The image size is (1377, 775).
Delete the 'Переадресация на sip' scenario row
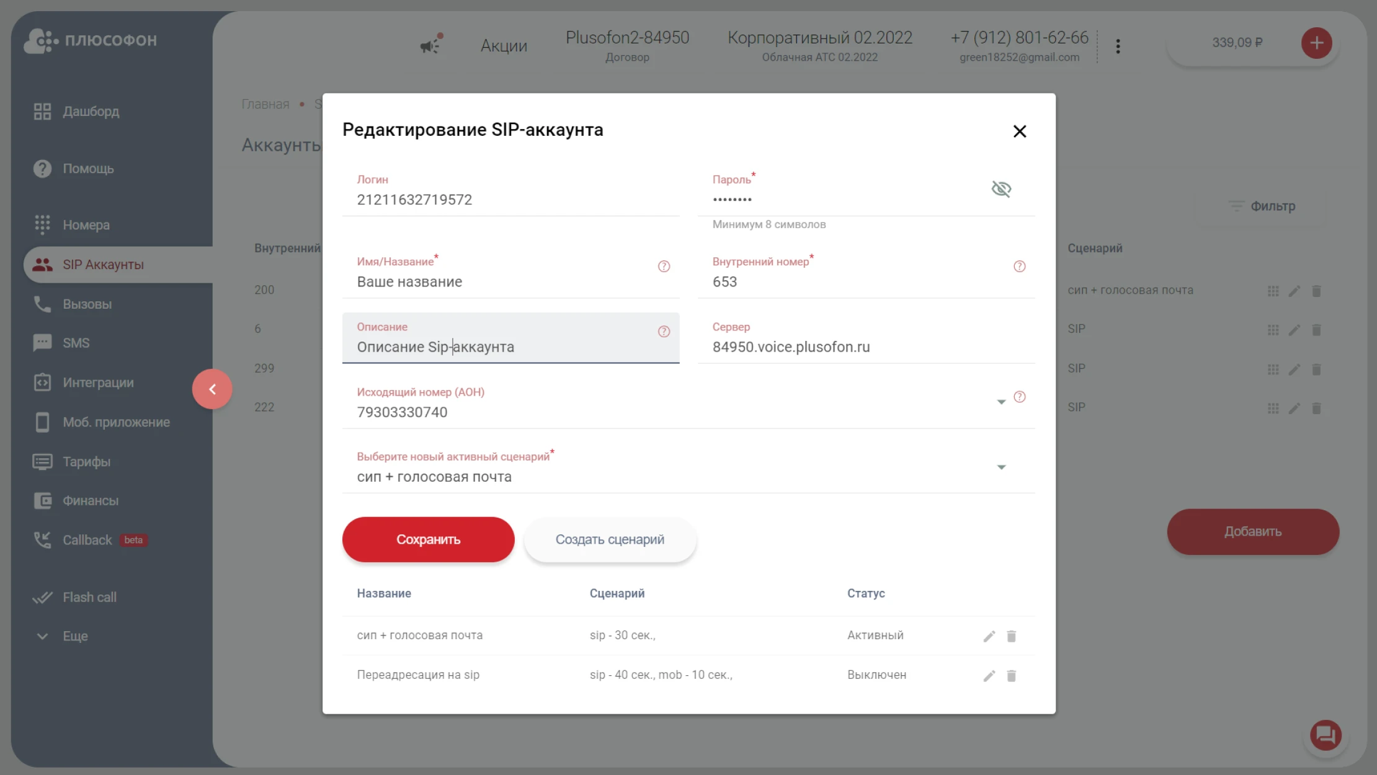pos(1011,676)
